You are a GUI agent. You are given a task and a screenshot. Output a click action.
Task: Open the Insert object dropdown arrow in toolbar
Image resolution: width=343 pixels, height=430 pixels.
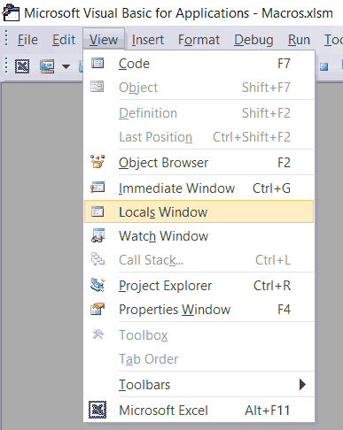(x=66, y=66)
